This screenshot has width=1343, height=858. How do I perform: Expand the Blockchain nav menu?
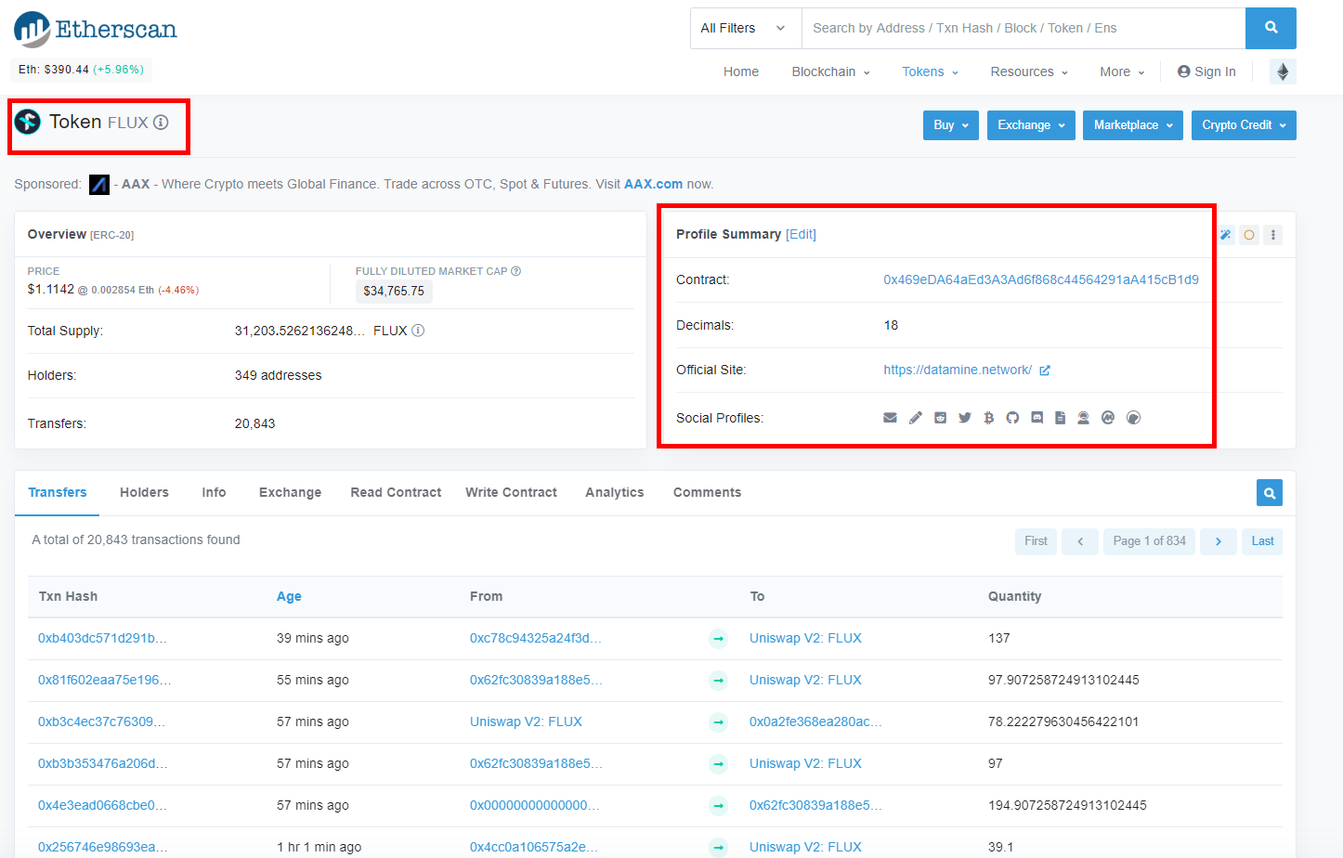pos(830,71)
